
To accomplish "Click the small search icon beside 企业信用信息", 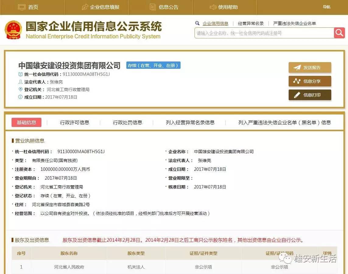I will pyautogui.click(x=197, y=23).
